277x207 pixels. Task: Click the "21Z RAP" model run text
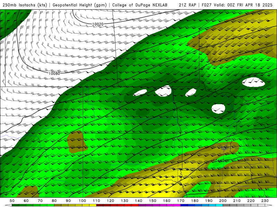pyautogui.click(x=187, y=5)
